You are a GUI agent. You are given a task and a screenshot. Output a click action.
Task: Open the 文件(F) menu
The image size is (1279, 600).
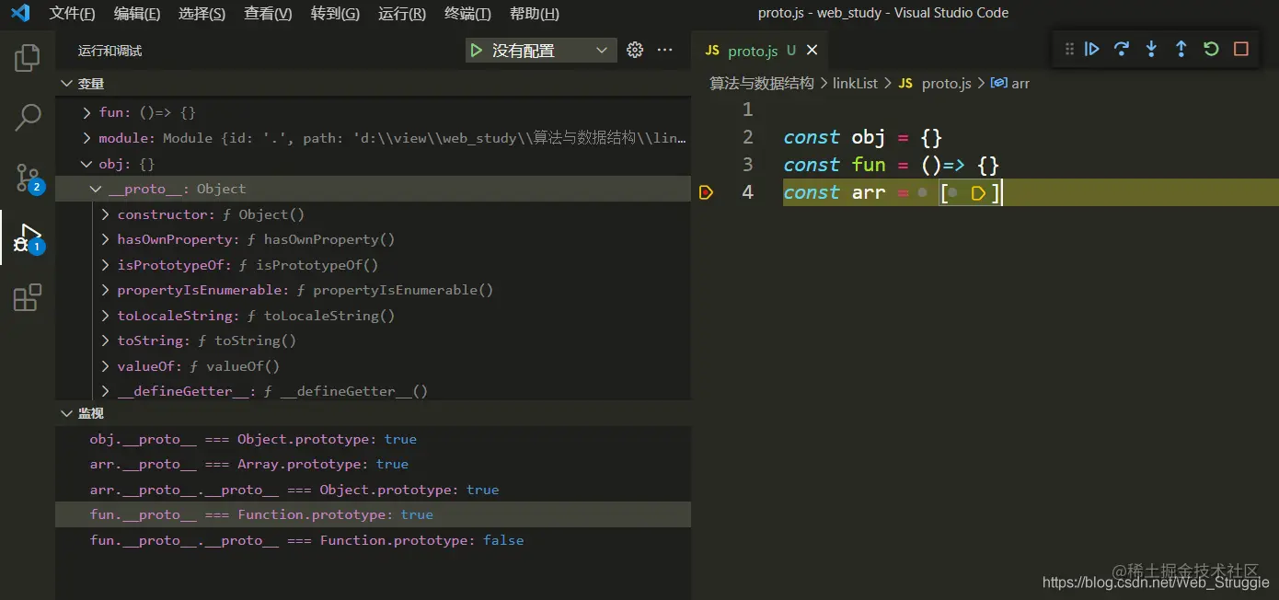(x=72, y=14)
